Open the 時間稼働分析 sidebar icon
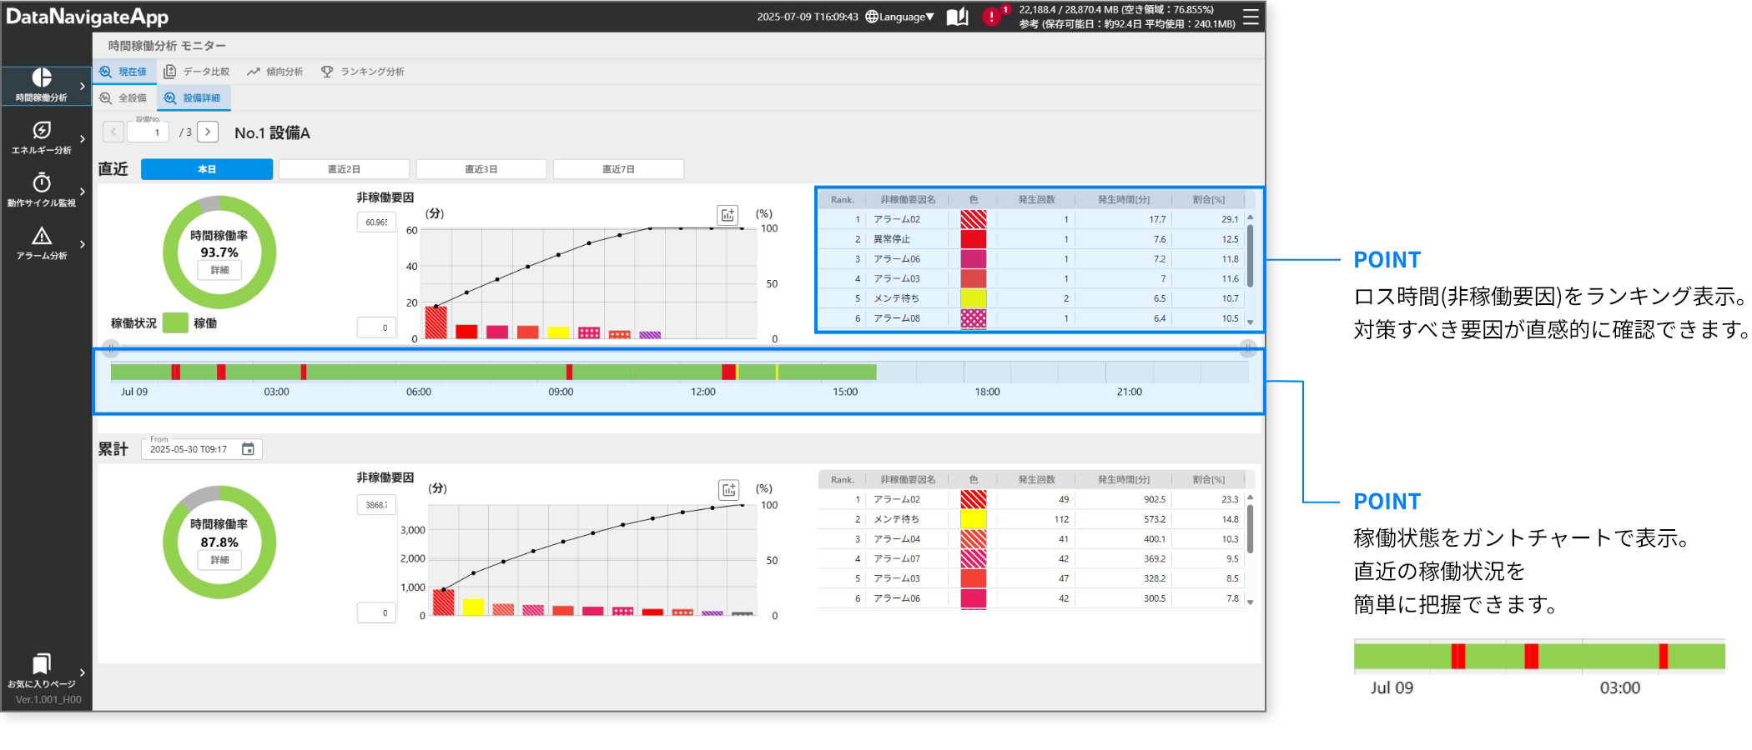Viewport: 1752px width, 750px height. [42, 78]
